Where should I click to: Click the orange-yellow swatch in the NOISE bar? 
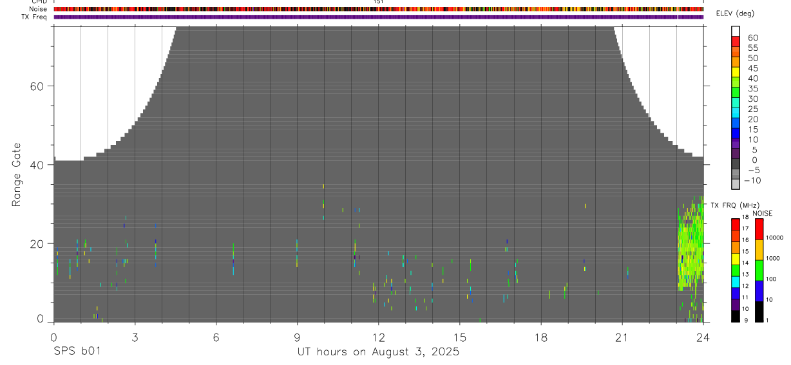pos(760,250)
